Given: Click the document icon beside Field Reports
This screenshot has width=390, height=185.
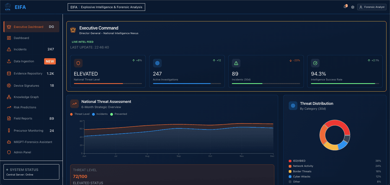Looking at the screenshot, I should (9, 118).
